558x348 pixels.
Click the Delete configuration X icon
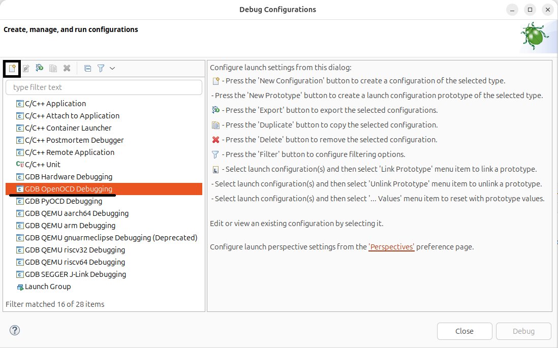tap(67, 68)
